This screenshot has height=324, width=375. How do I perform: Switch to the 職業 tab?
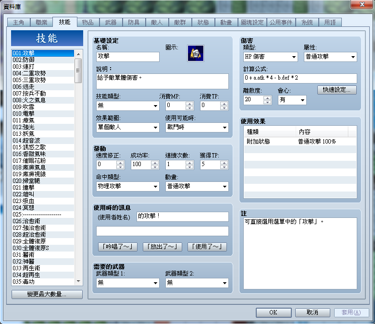[x=42, y=23]
